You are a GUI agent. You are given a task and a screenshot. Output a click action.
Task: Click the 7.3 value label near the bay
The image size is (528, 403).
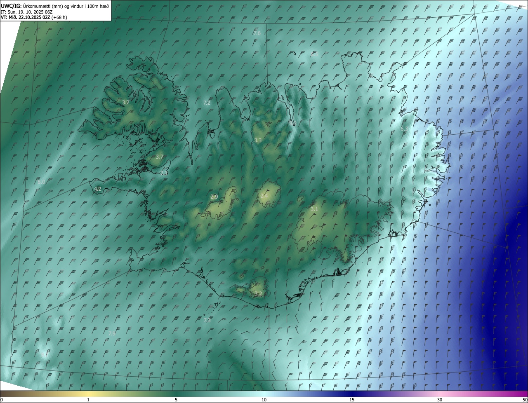[164, 173]
